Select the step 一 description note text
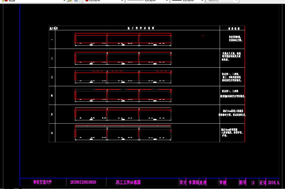The image size is (285, 189). 235,39
